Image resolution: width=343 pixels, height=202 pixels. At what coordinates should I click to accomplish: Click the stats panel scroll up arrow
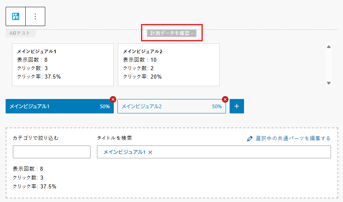click(x=329, y=46)
